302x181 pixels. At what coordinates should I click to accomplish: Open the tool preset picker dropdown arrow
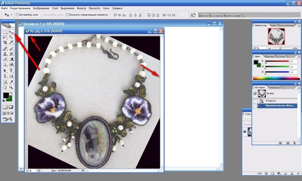click(12, 15)
